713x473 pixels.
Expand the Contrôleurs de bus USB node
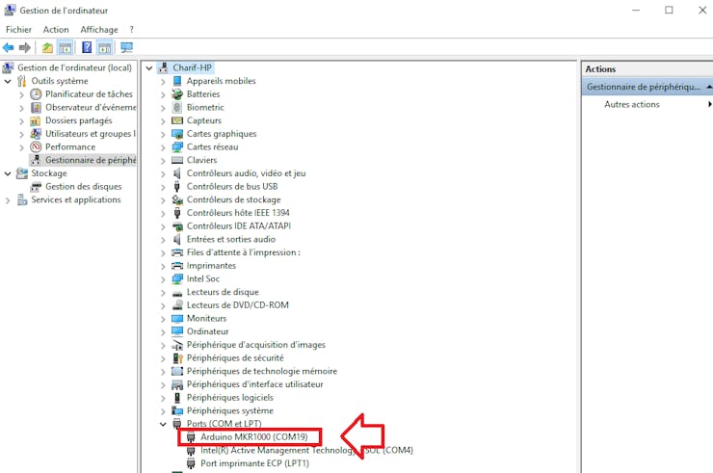pos(163,187)
